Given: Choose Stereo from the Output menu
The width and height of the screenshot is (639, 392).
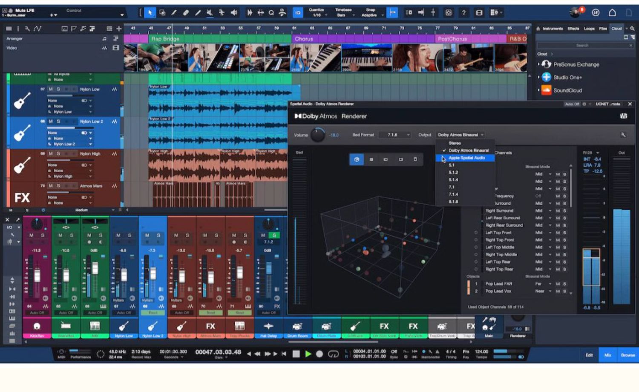Looking at the screenshot, I should (x=455, y=143).
